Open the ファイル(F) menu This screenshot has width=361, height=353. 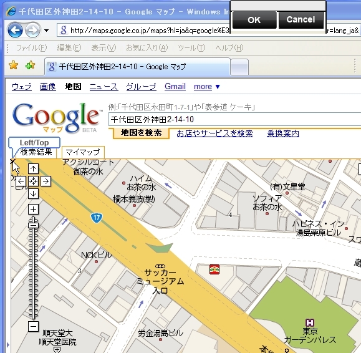(x=31, y=48)
